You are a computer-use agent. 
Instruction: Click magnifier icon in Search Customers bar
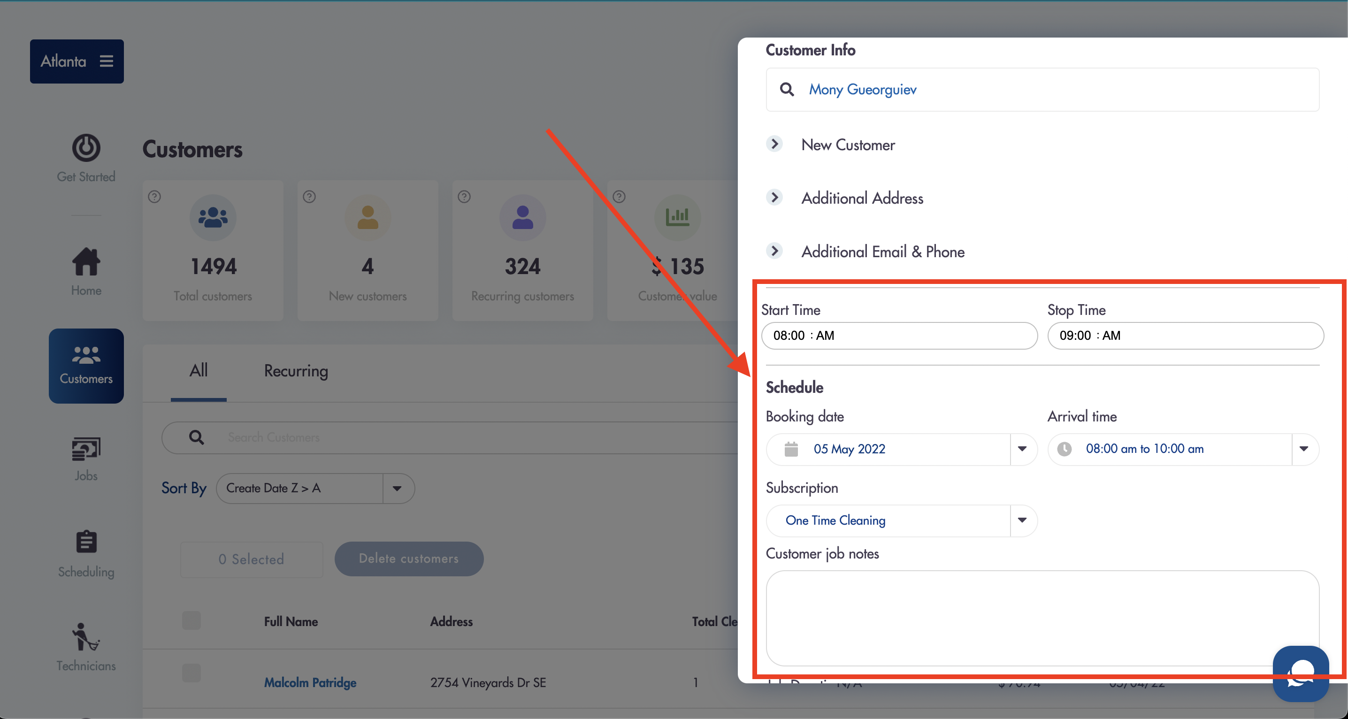pyautogui.click(x=196, y=437)
